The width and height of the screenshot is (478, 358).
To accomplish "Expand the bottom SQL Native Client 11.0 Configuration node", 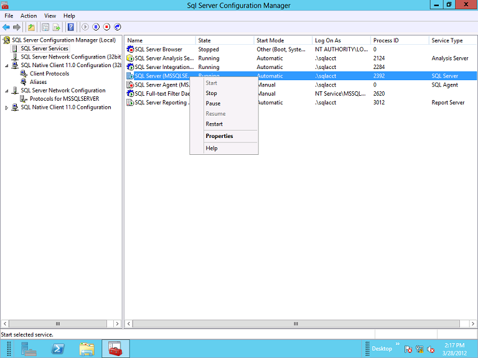I will [x=7, y=108].
